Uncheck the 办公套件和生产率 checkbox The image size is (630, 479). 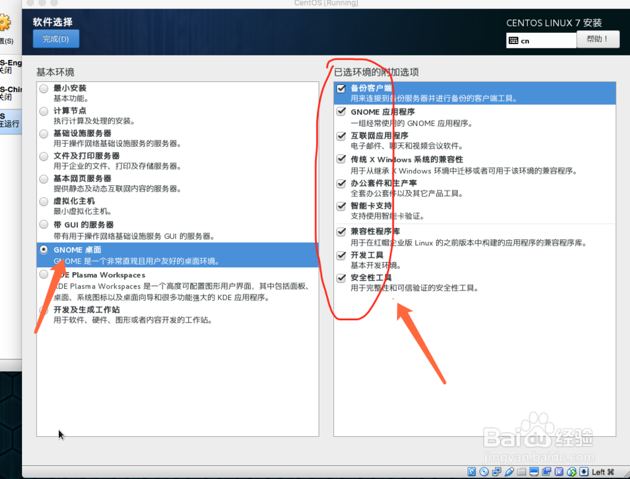(341, 183)
